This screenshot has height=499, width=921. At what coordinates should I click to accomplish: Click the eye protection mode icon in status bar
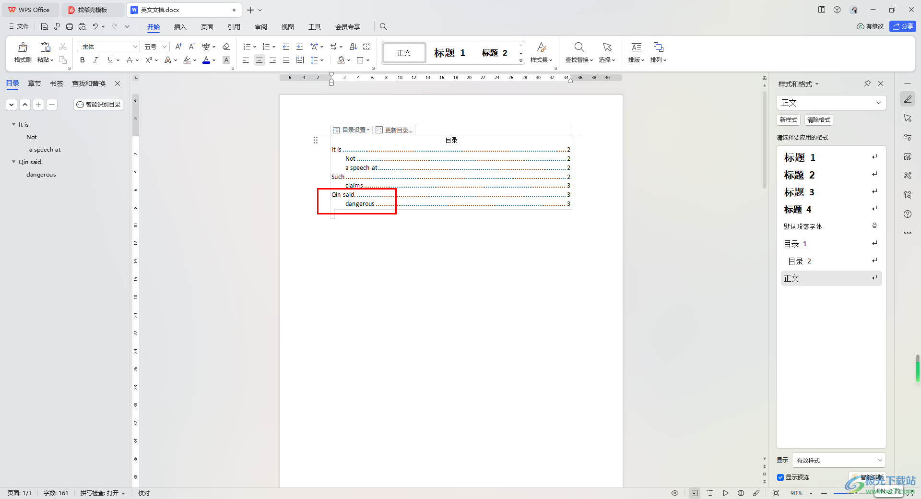[675, 493]
